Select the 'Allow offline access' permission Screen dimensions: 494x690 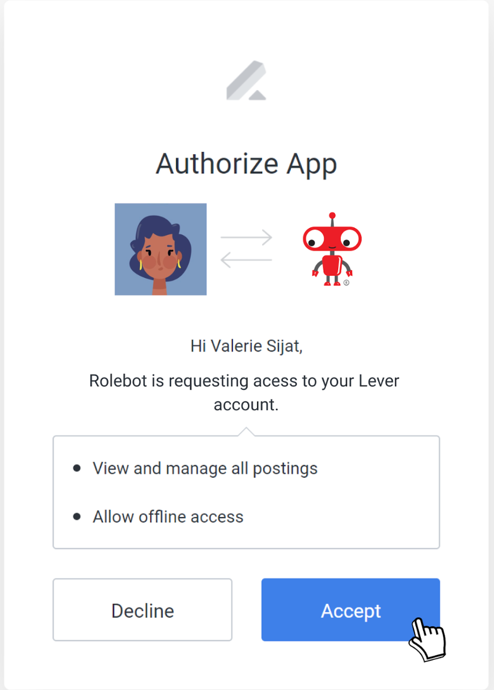[x=168, y=517]
